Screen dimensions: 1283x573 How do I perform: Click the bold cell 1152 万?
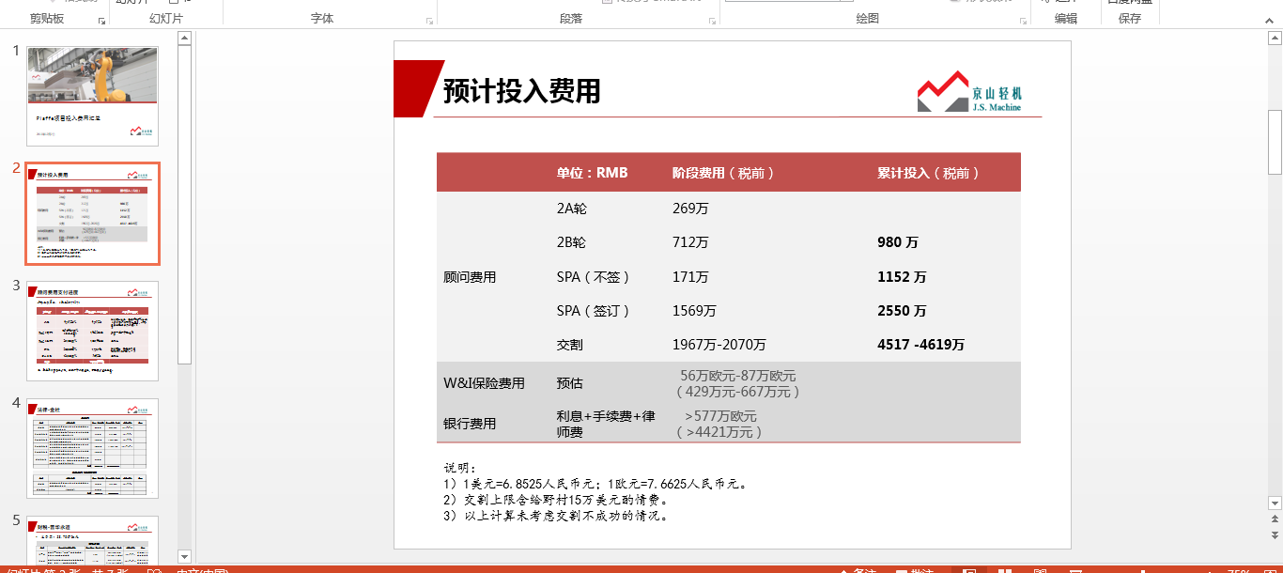[902, 277]
